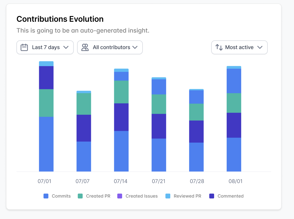Open the Last 7 days dropdown
Viewport: 294px width, 219px height.
[45, 47]
